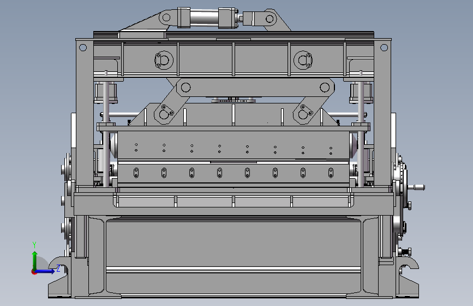Click the blue Z axis arrow of triad
This screenshot has width=473, height=306.
45,271
